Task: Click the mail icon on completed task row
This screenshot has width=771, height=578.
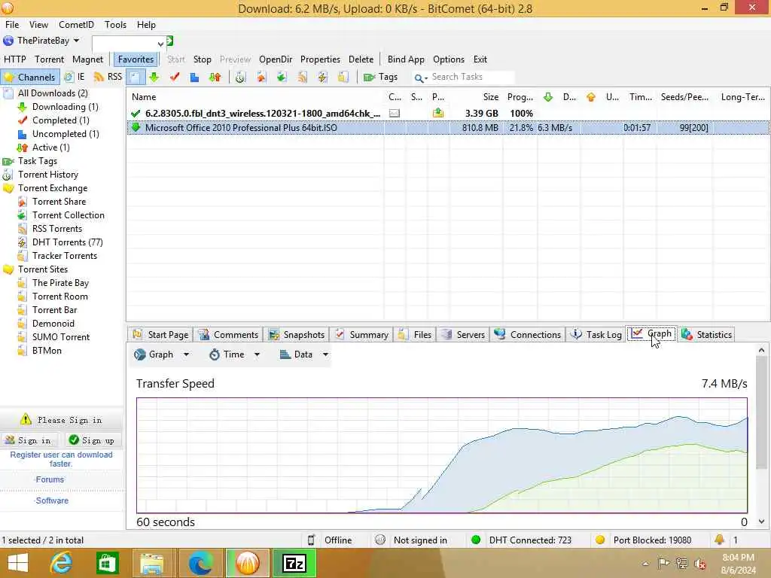Action: coord(394,114)
